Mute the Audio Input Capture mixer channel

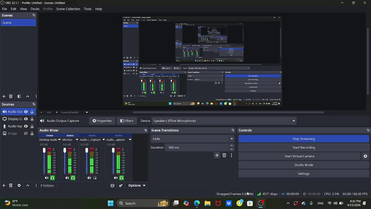click(x=89, y=178)
